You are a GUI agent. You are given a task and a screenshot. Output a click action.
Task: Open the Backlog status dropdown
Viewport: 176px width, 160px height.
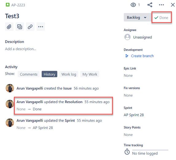click(137, 18)
